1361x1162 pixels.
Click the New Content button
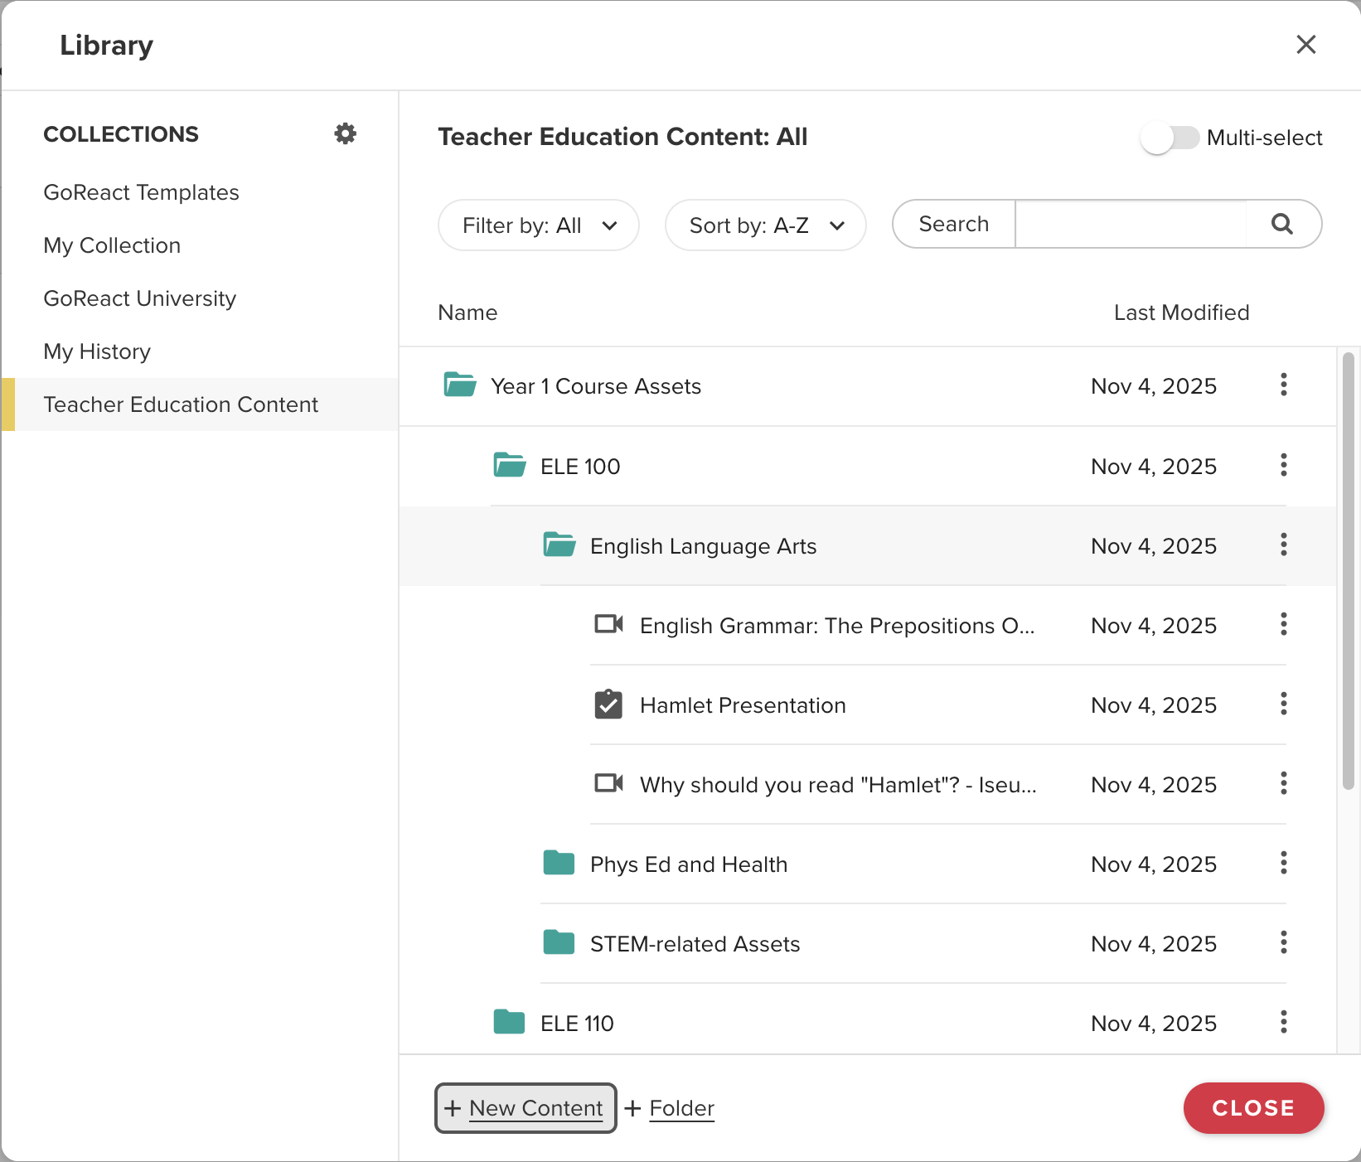tap(525, 1108)
